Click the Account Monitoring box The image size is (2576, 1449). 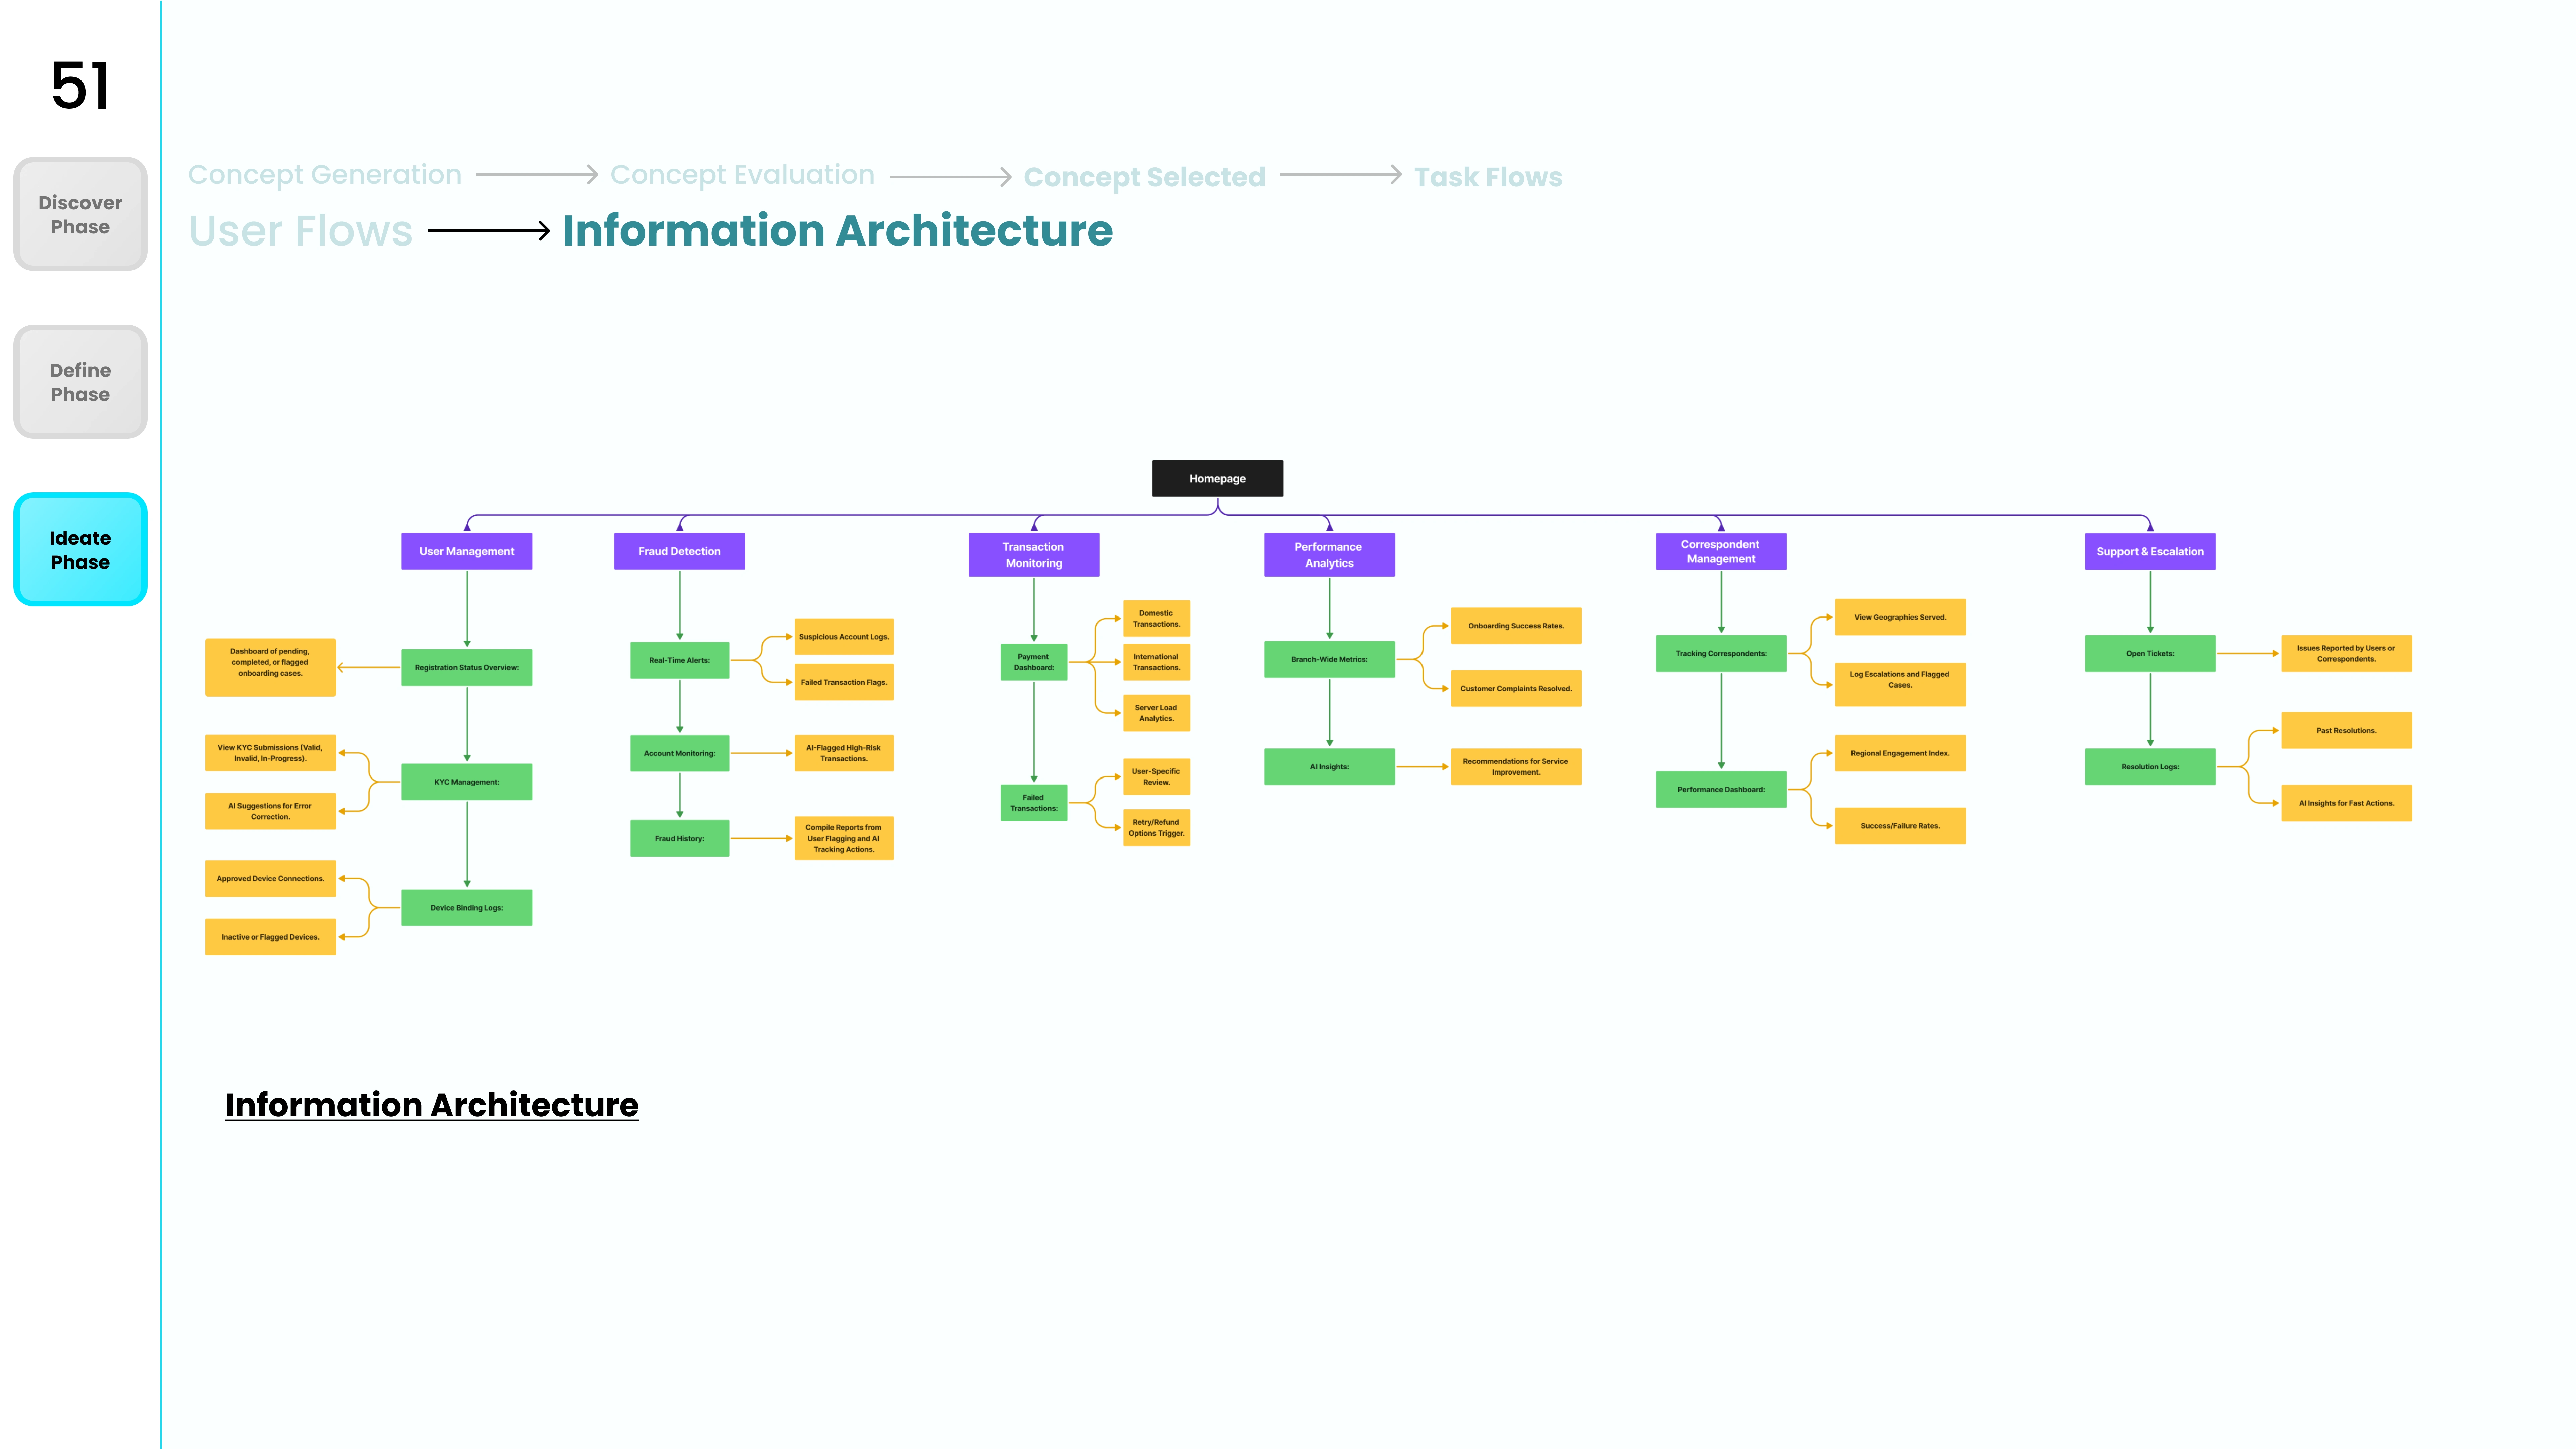point(679,753)
